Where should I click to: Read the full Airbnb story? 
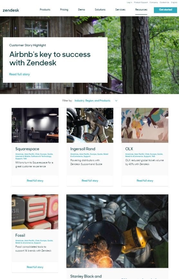click(19, 74)
